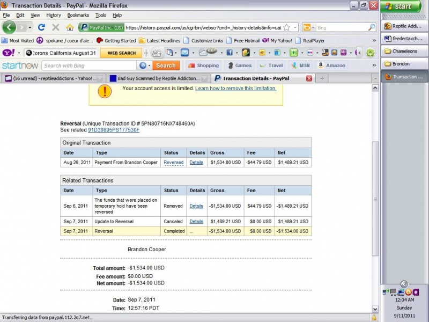This screenshot has width=429, height=322.
Task: Open related transaction 91D39895PS177530F link
Action: tap(114, 130)
